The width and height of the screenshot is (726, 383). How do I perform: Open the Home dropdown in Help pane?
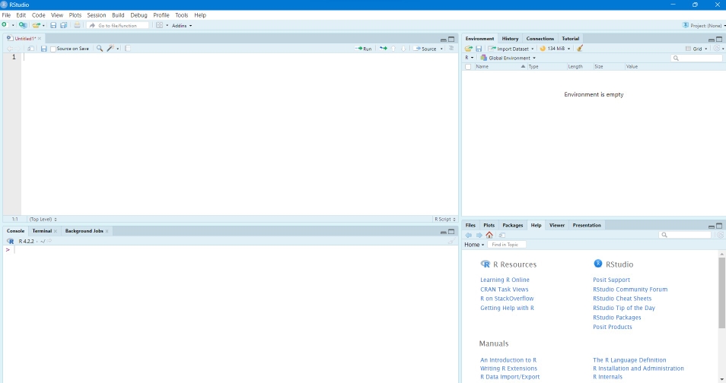(474, 245)
